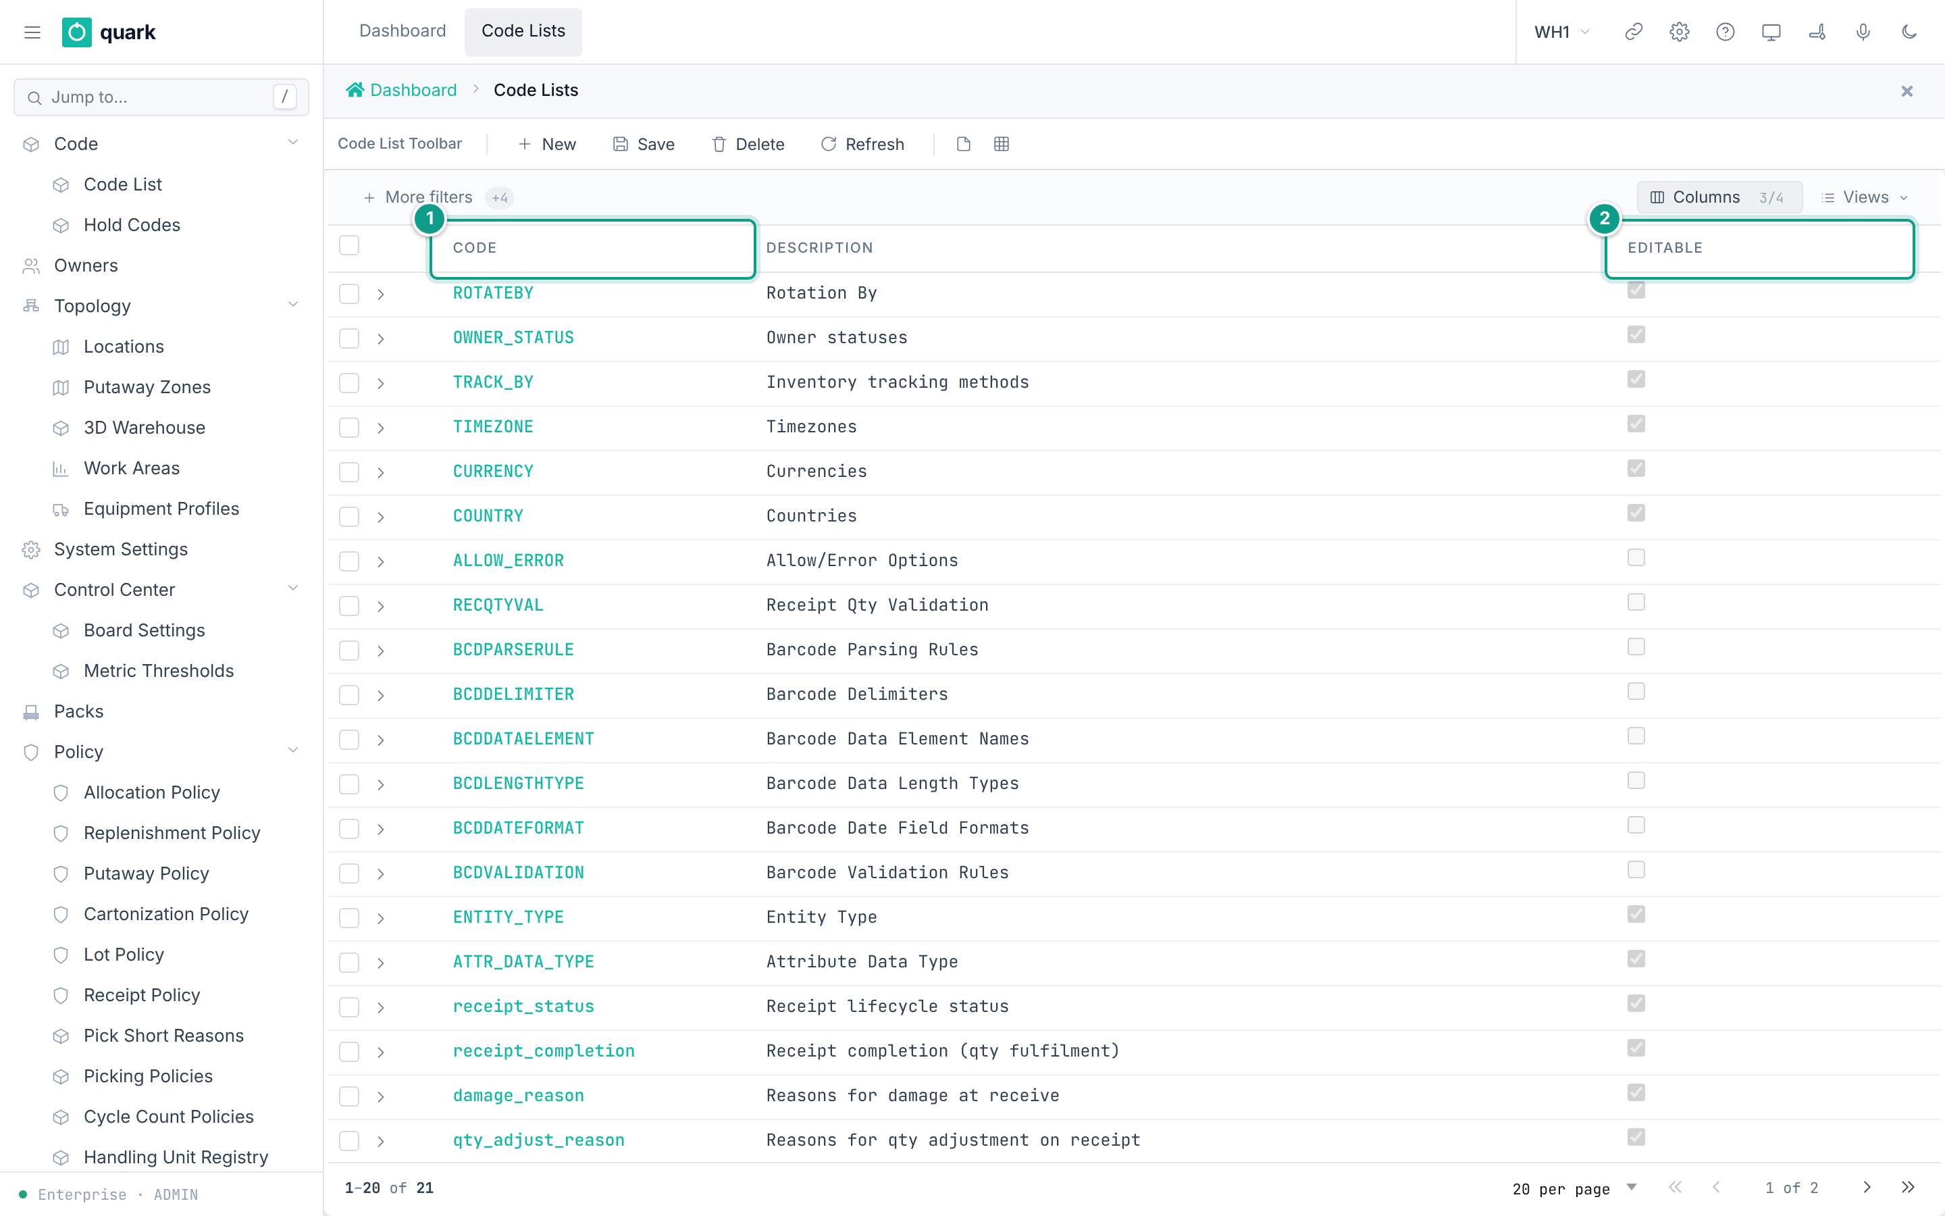Click the quark logo
The image size is (1945, 1216).
click(x=109, y=32)
